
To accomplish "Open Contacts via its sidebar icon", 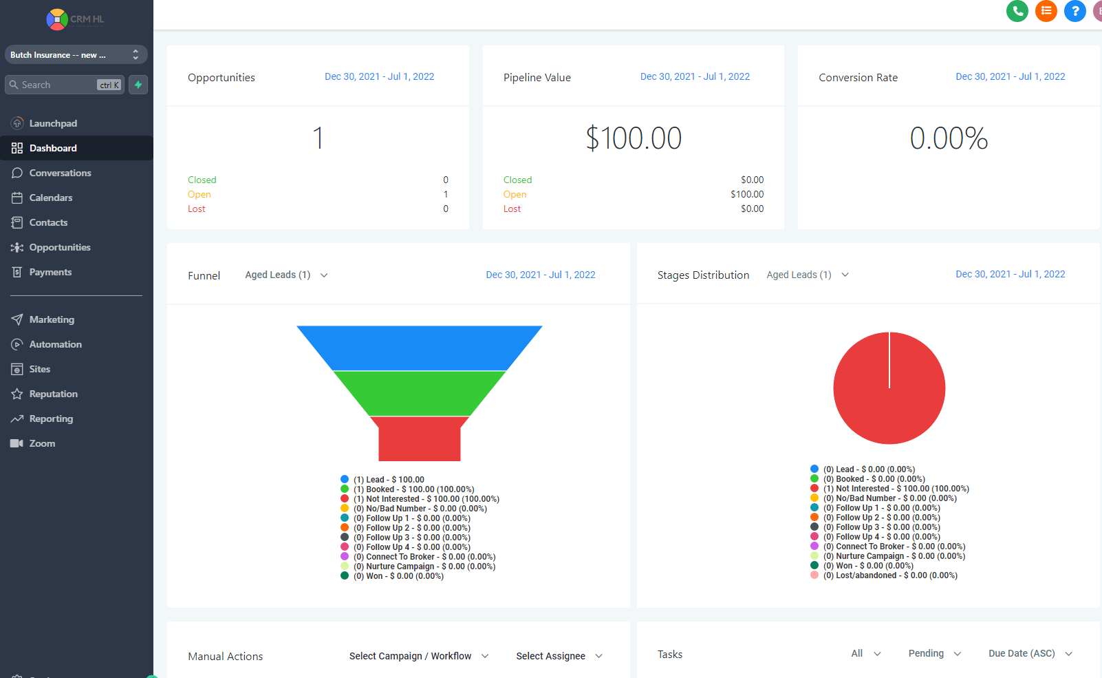I will [x=17, y=222].
